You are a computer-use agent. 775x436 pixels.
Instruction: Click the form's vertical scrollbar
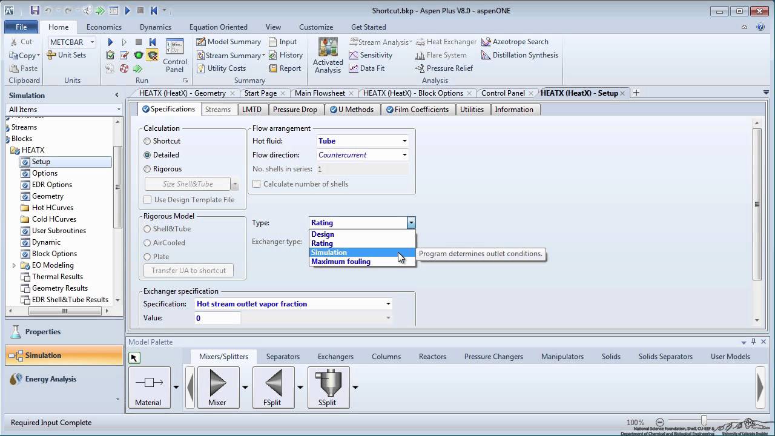pos(757,204)
